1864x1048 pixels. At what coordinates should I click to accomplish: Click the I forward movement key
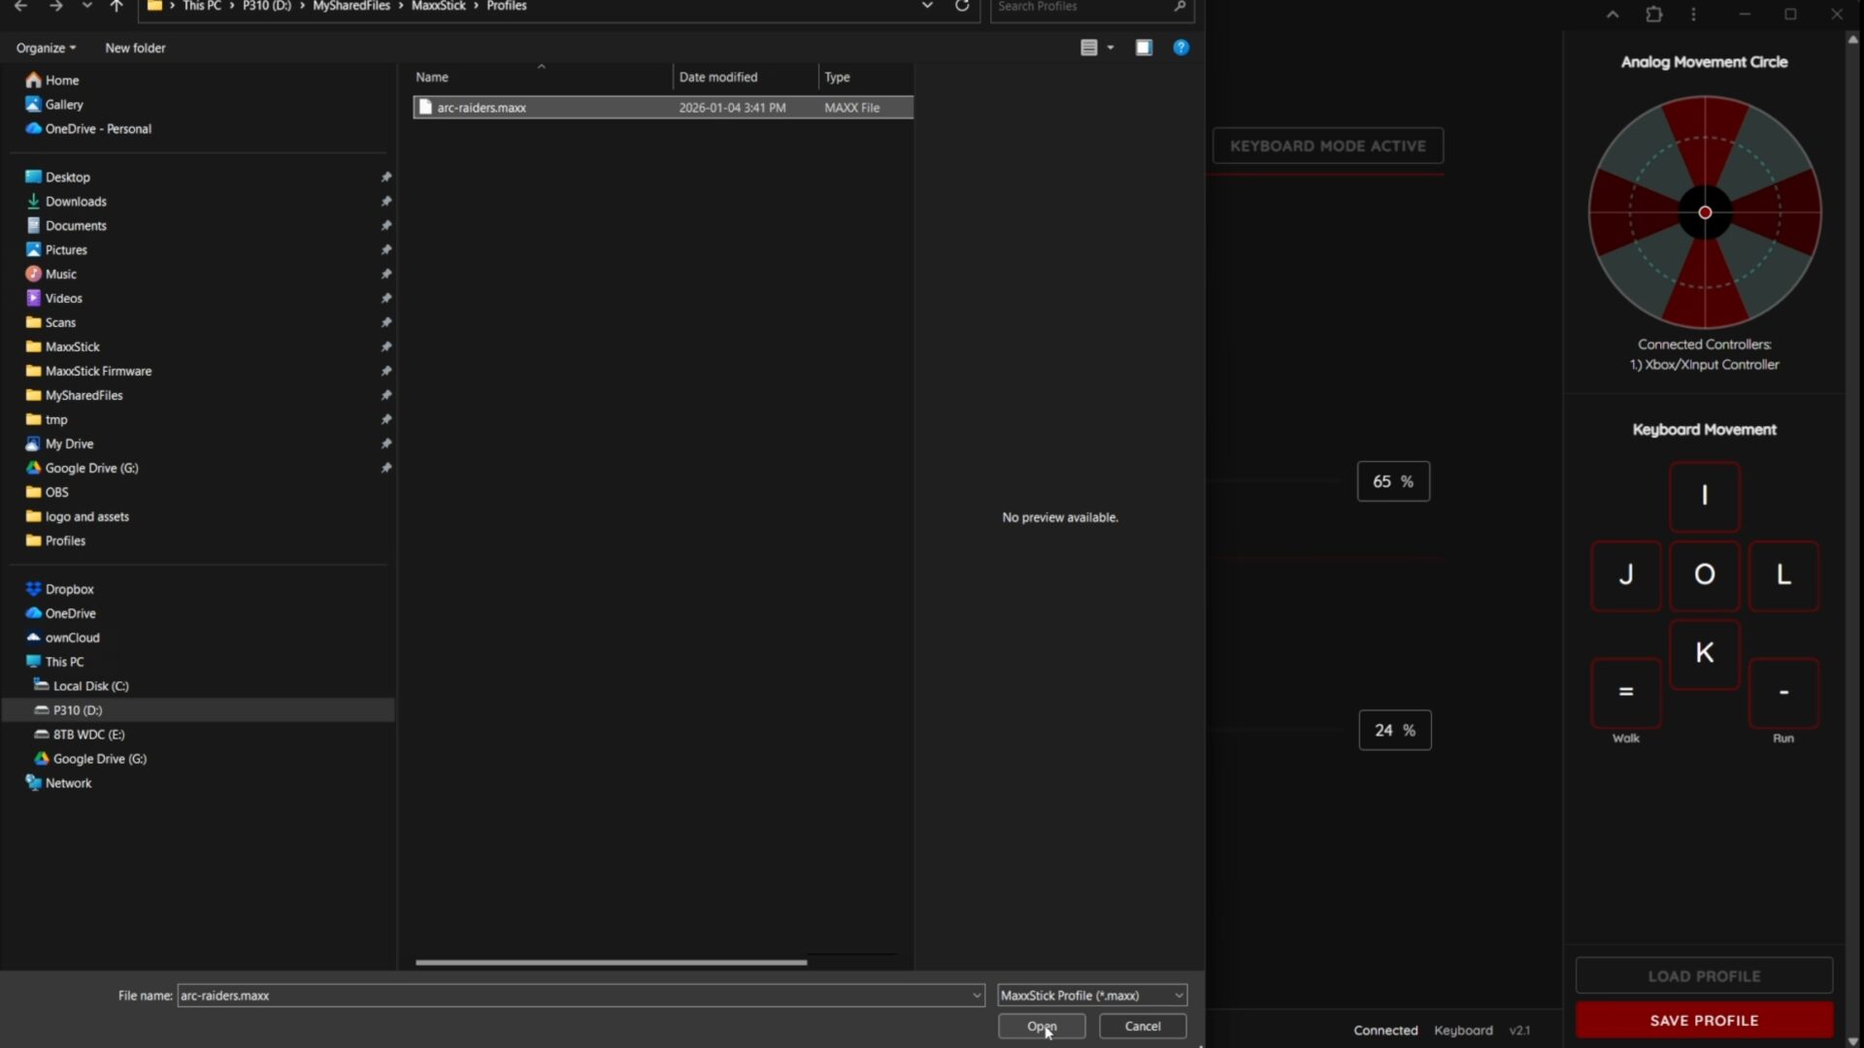[1704, 496]
